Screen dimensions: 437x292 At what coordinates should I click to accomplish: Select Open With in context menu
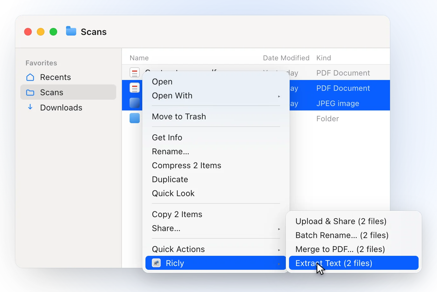point(216,96)
